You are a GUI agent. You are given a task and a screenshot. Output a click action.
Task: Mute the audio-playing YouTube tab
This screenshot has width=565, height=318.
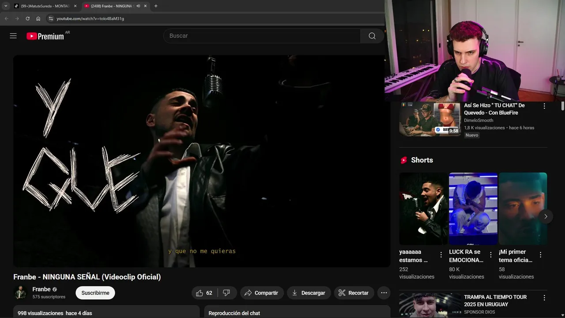[x=138, y=6]
